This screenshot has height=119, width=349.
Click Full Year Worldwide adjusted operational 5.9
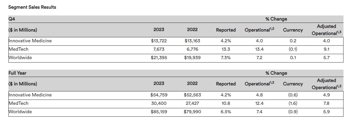[x=326, y=112]
